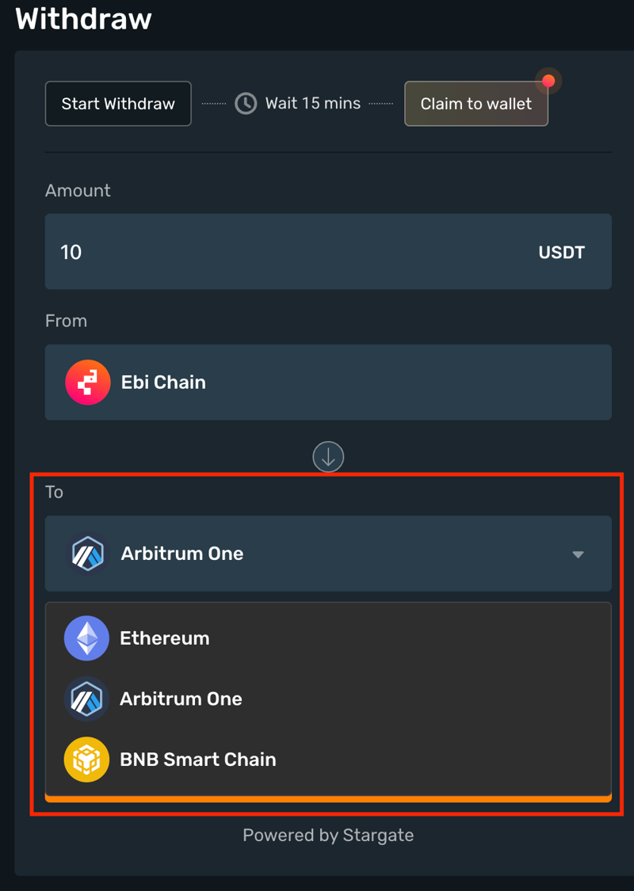Pick Arbitrum One in the dropdown list
634x891 pixels.
click(x=181, y=699)
